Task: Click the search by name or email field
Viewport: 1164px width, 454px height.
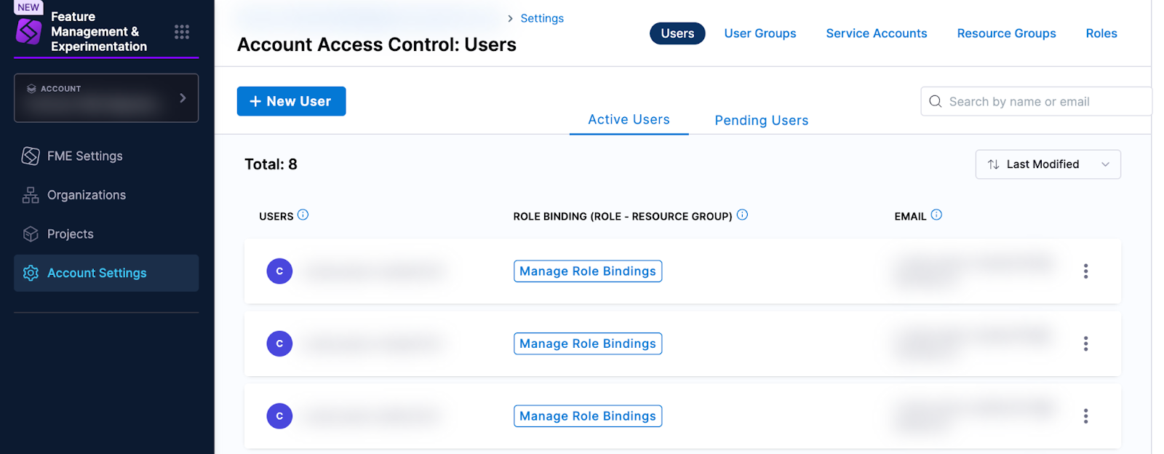Action: click(1036, 102)
